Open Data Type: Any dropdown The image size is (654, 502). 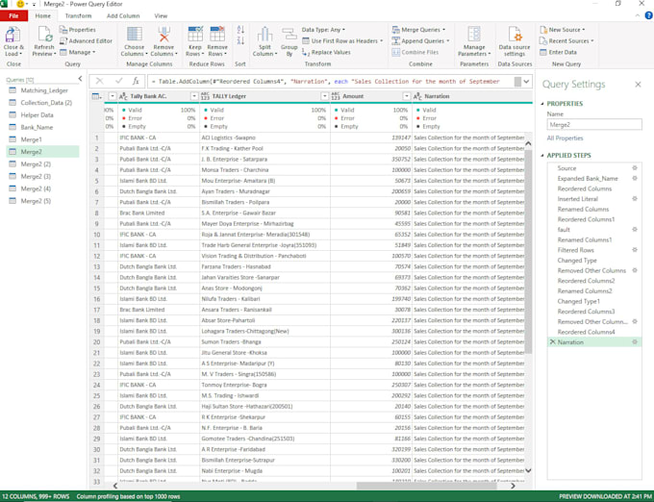tap(323, 30)
